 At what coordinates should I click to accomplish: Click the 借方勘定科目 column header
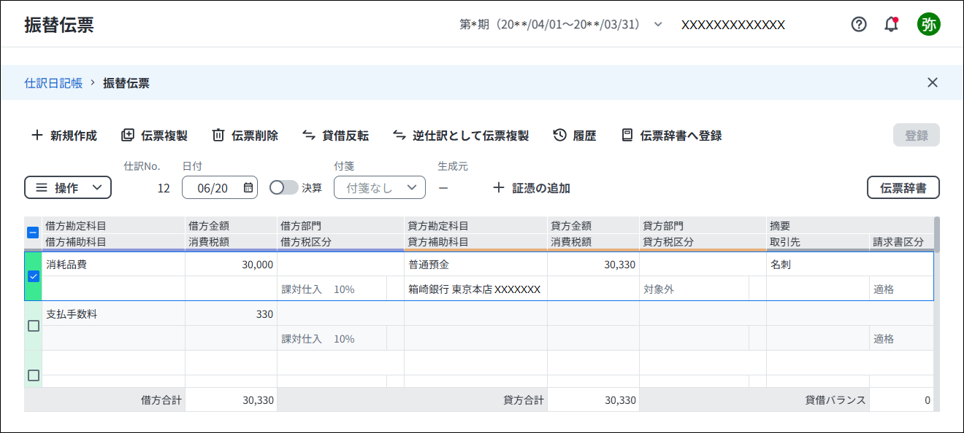114,226
